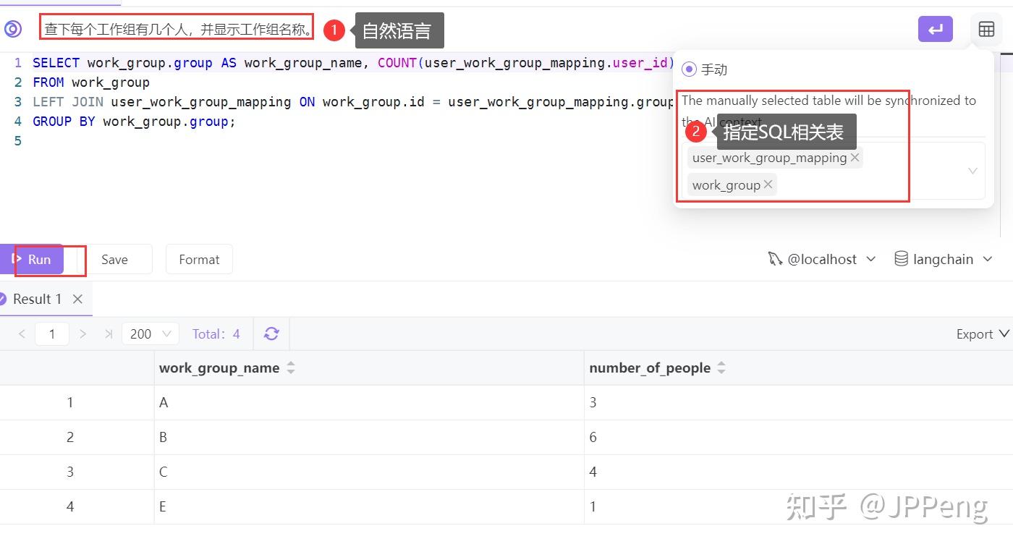Jump to the last result page
The width and height of the screenshot is (1013, 552).
[x=109, y=334]
